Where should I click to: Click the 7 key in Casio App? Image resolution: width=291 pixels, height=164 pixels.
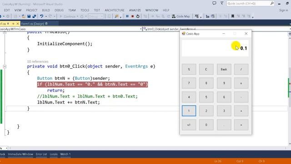click(189, 83)
